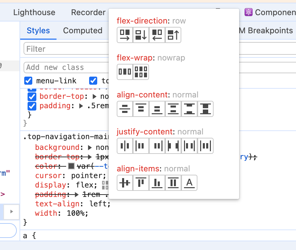
Task: Set align-items to stretch
Action: point(173,183)
